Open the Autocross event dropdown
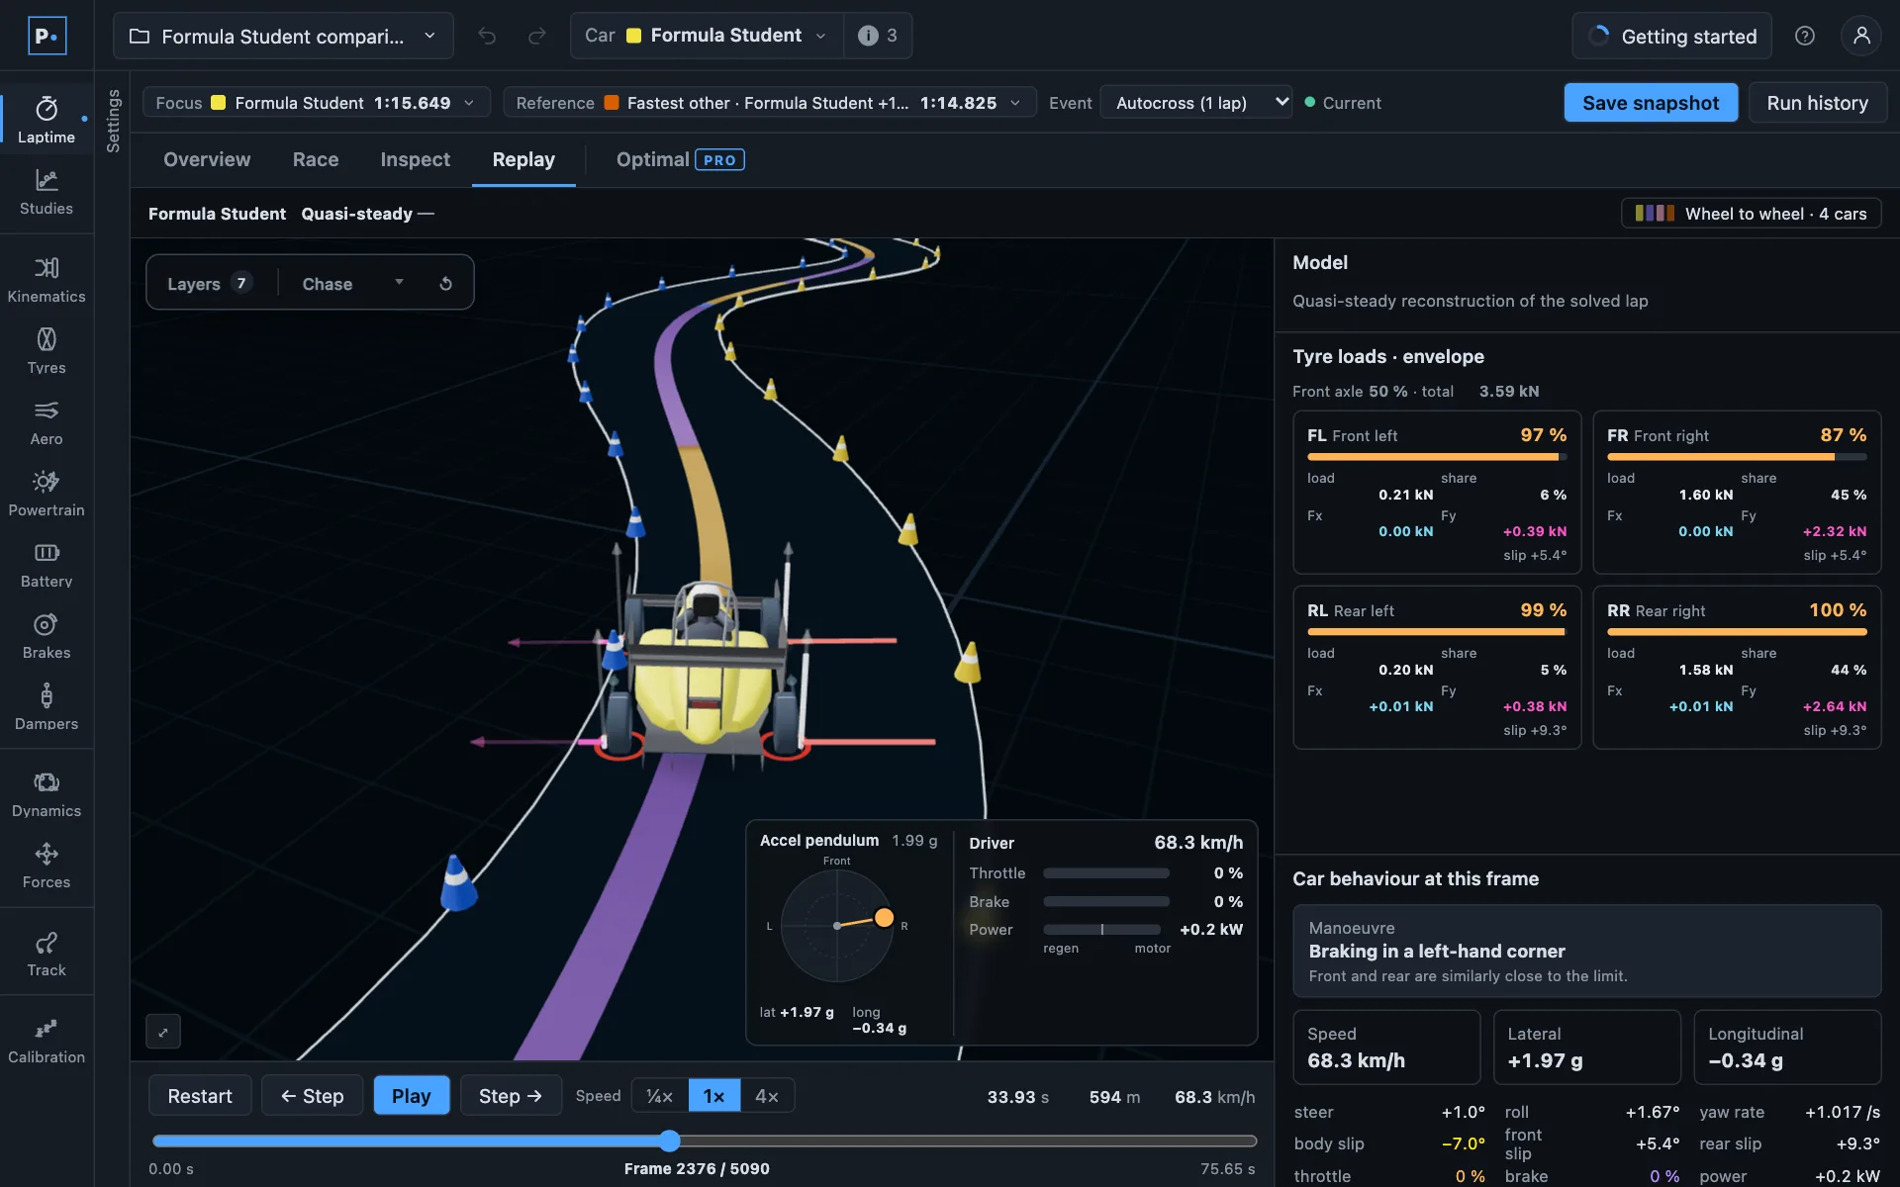The image size is (1900, 1187). tap(1196, 103)
